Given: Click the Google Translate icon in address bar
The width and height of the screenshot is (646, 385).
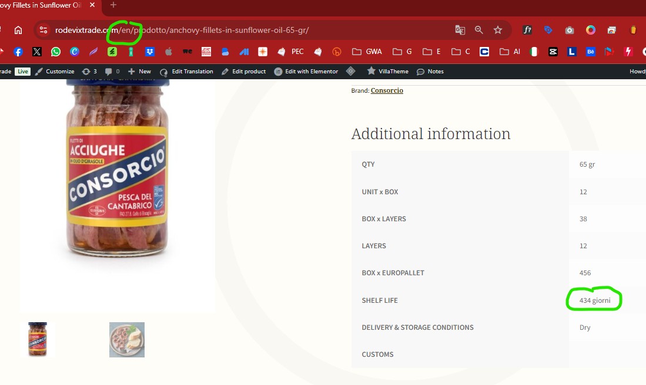Looking at the screenshot, I should (460, 30).
